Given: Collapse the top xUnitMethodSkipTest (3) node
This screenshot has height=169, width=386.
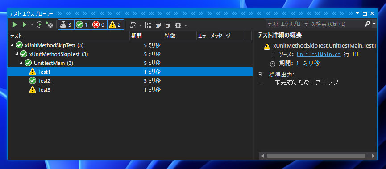Looking at the screenshot, I should [x=12, y=45].
